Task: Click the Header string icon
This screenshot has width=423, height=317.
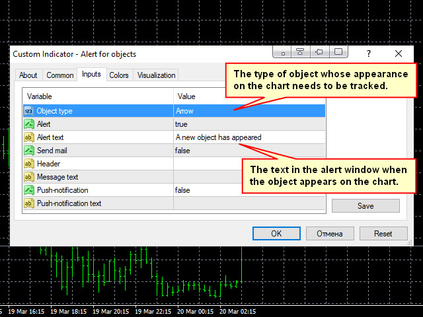Action: pos(29,164)
